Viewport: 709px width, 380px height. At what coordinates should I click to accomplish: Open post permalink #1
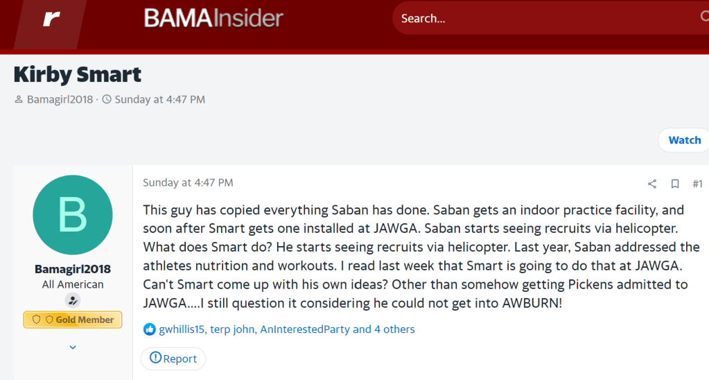tap(697, 184)
